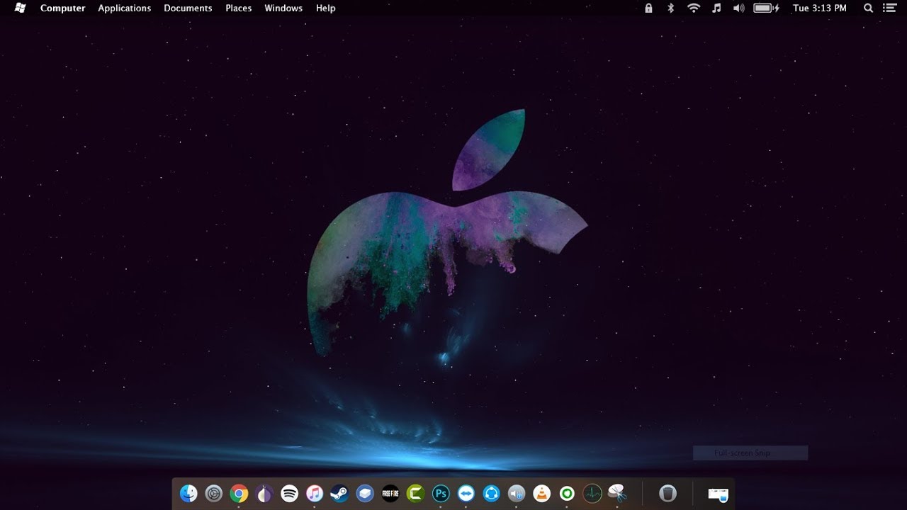This screenshot has width=907, height=510.
Task: Launch Steam from the dock
Action: (x=339, y=494)
